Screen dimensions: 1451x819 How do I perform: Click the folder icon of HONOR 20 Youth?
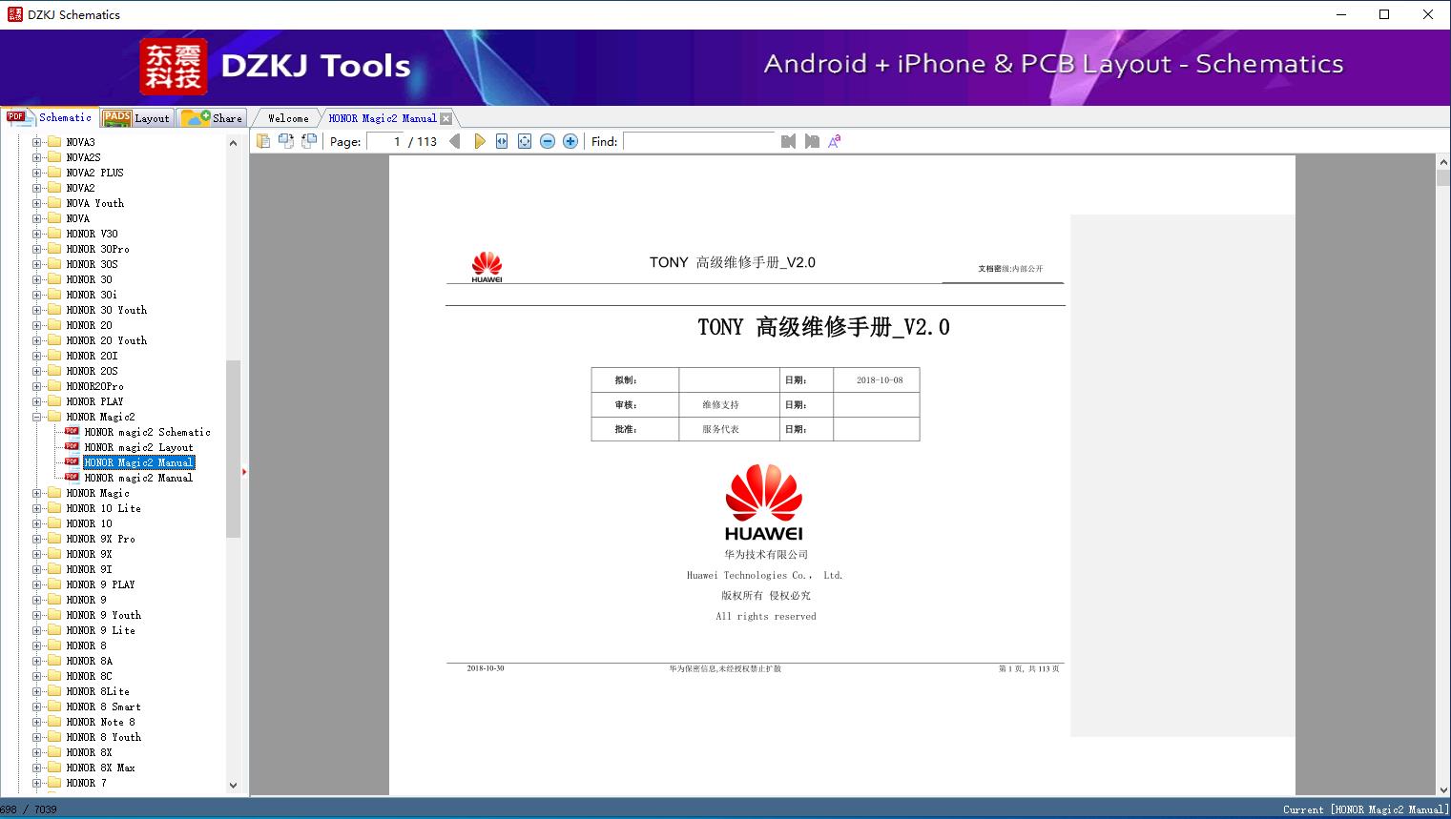[54, 340]
